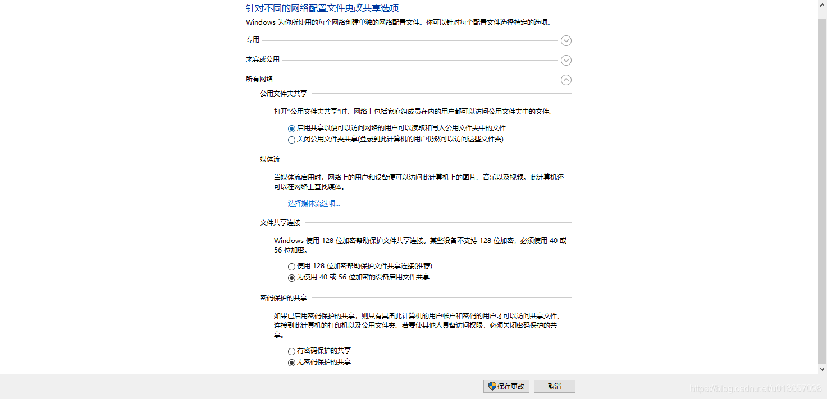Click the 媒体流 section heading
827x399 pixels.
click(270, 159)
